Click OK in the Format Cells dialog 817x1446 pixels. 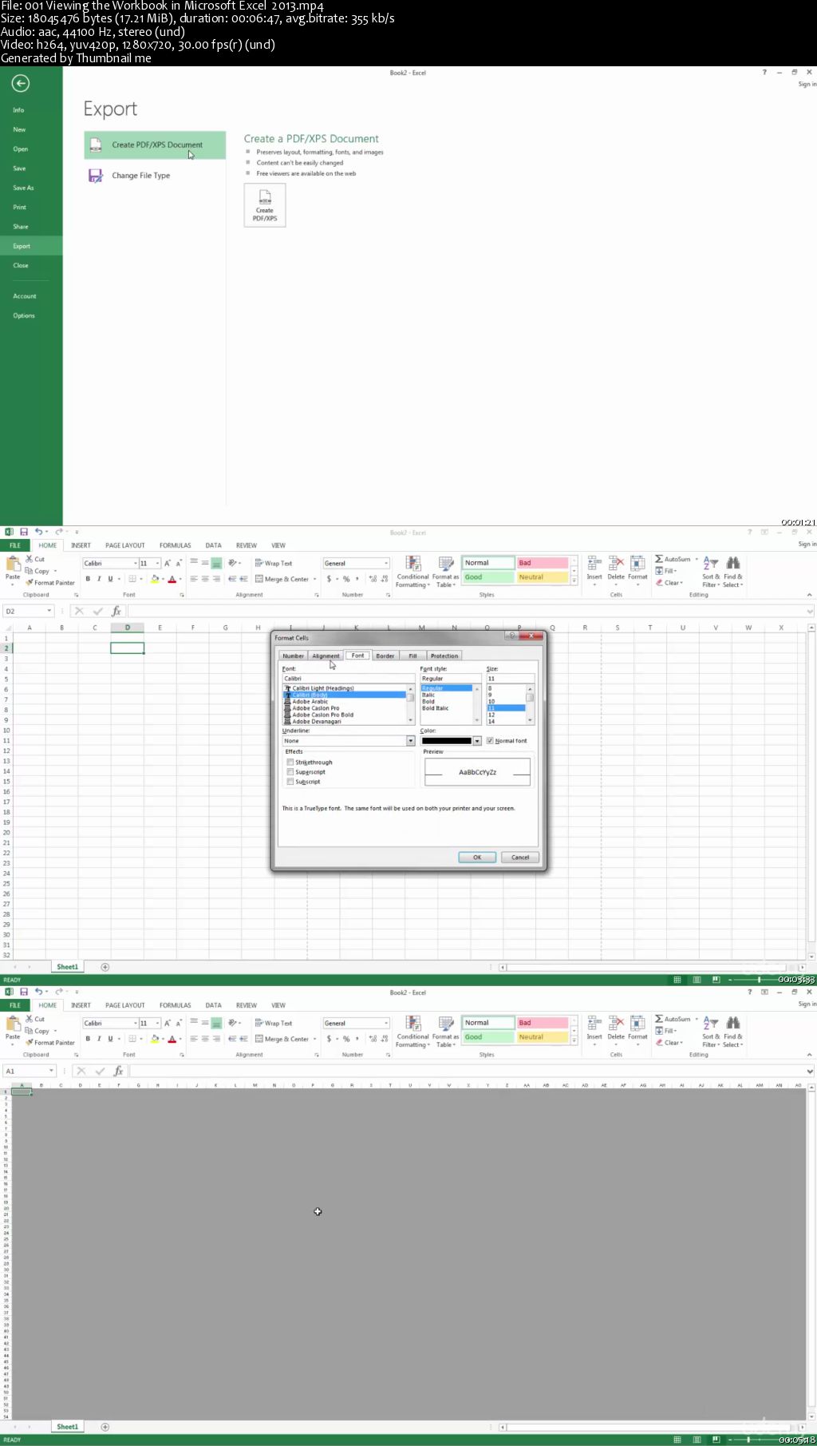[477, 857]
